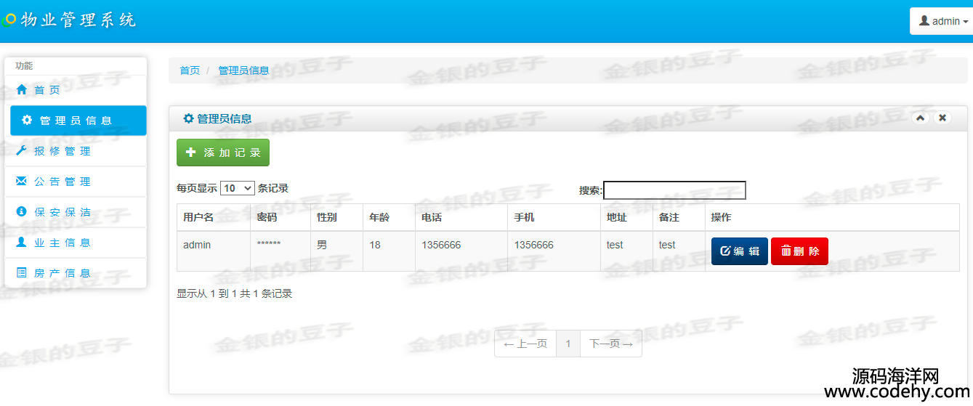973x406 pixels.
Task: Click the 操作 column header
Action: click(x=832, y=217)
